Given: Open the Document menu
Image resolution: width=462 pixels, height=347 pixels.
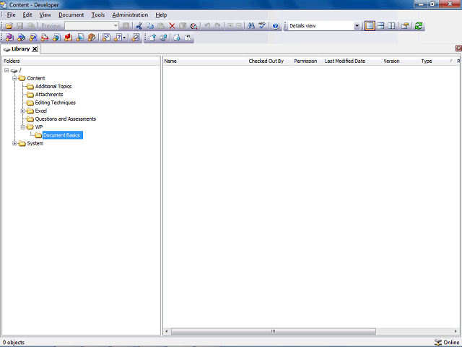Looking at the screenshot, I should tap(71, 14).
